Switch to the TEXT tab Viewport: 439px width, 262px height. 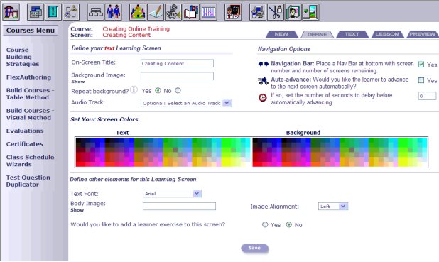coord(352,34)
